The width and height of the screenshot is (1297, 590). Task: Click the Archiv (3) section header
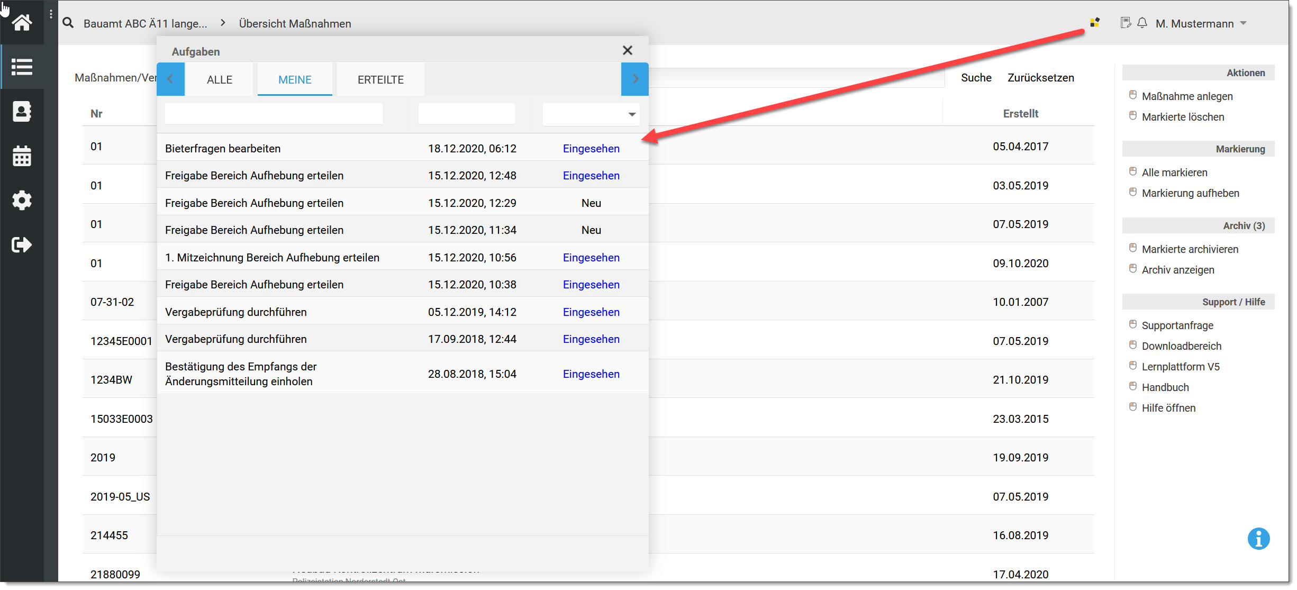tap(1198, 226)
